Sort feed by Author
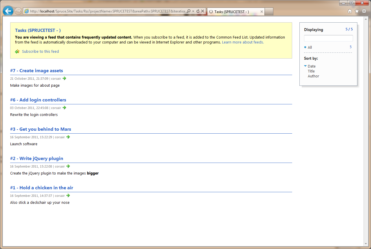Viewport: 371px width, 249px height. tap(313, 76)
